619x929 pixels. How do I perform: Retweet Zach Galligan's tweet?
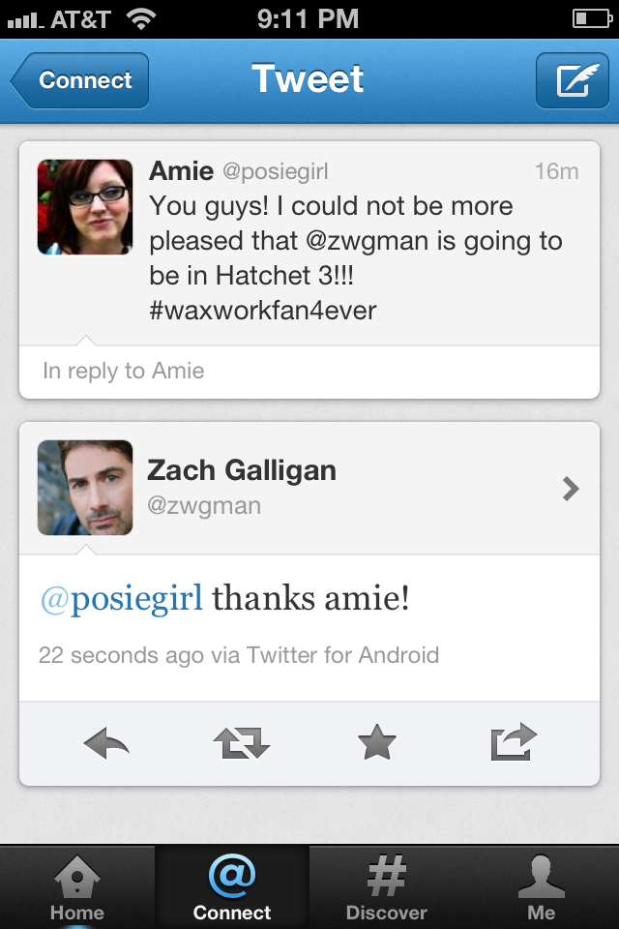(241, 743)
